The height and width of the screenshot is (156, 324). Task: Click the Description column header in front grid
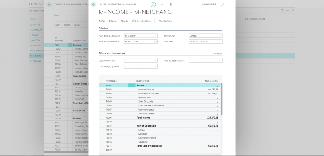pos(143,81)
